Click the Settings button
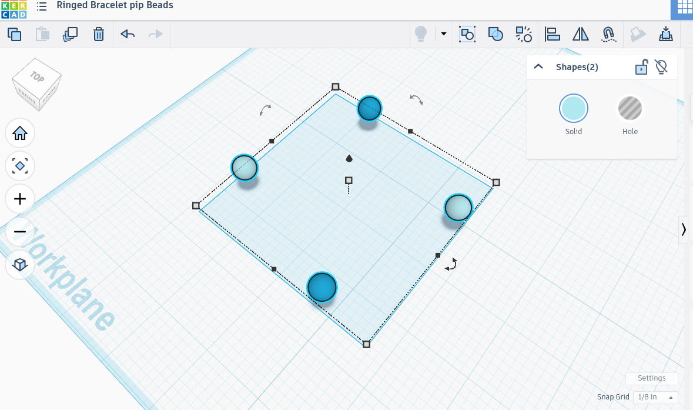Viewport: 693px width, 410px height. 651,378
